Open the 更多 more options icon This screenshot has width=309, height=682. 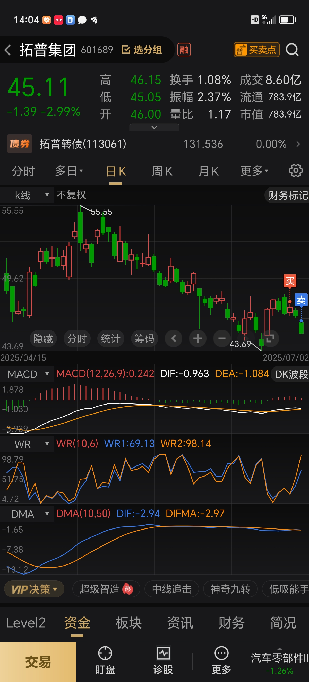[x=221, y=660]
